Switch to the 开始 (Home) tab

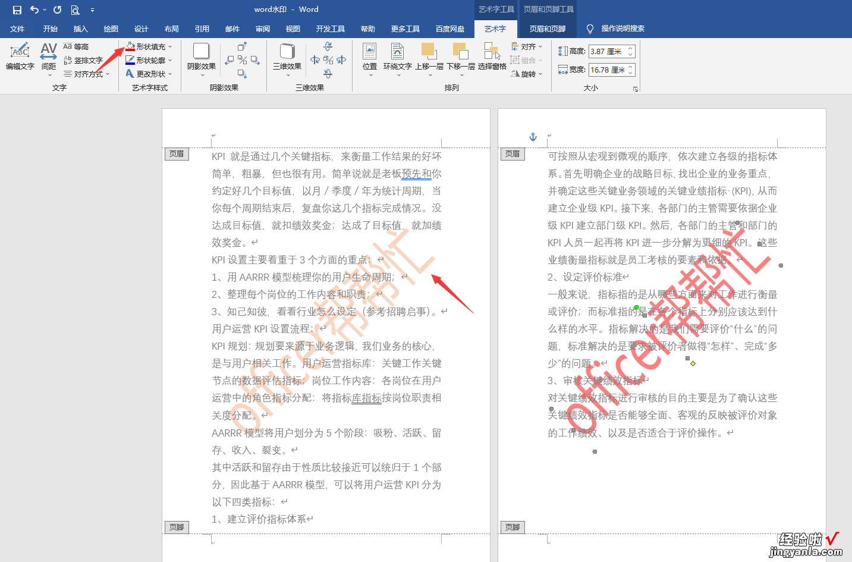click(x=50, y=29)
